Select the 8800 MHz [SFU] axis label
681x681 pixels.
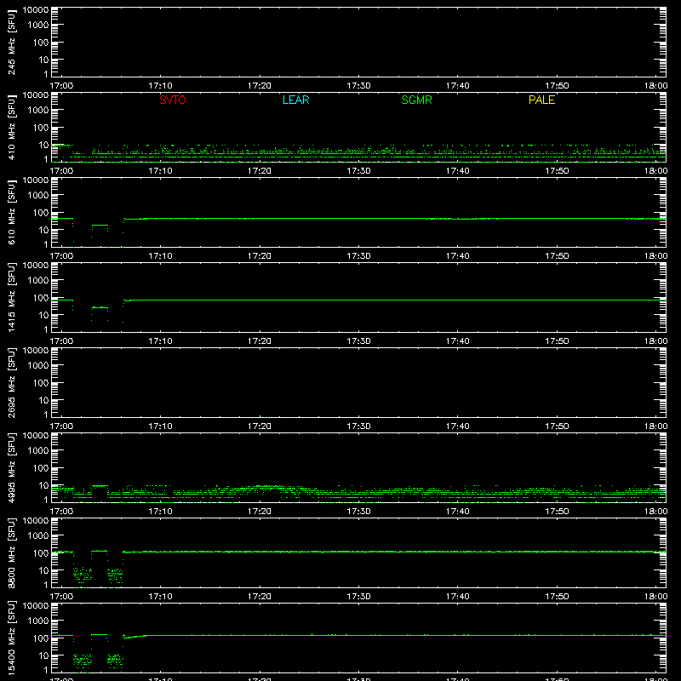pos(12,552)
